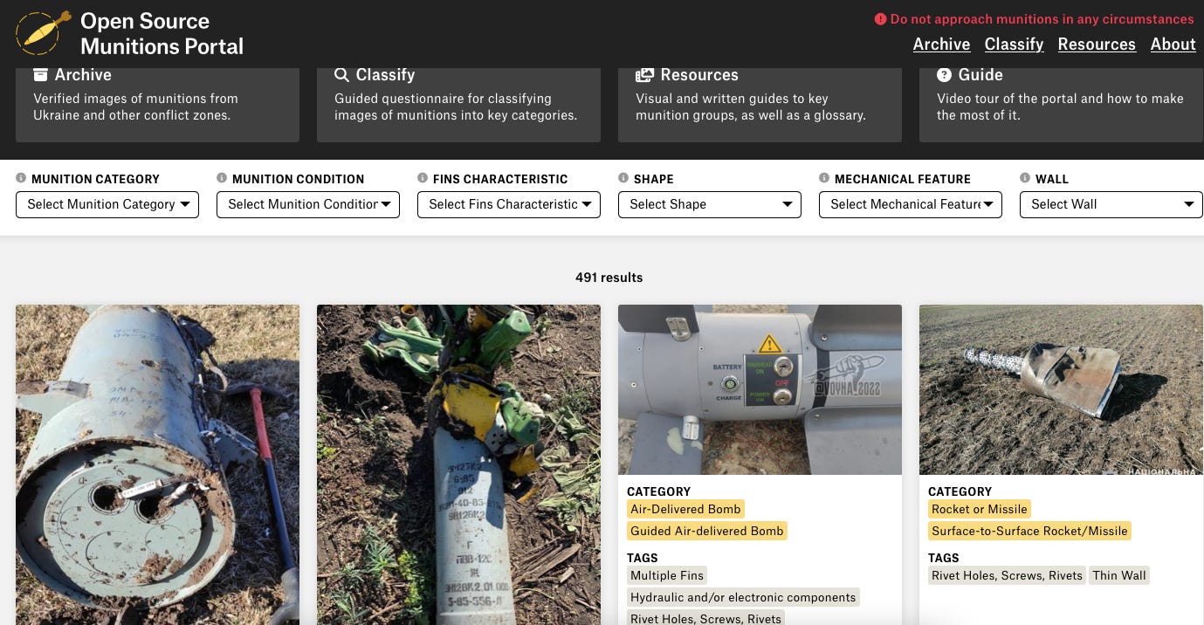Click the Air-Delivered Bomb category tag

685,509
